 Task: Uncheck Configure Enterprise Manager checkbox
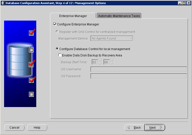click(55, 24)
